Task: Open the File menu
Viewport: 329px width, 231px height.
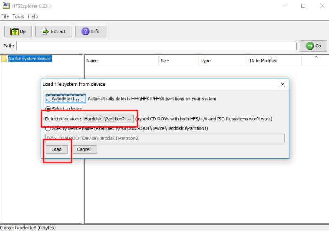Action: [x=5, y=16]
